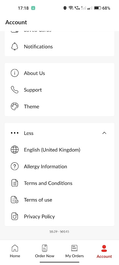Viewport: 119px width, 265px height.
Task: Collapse the Less section chevron
Action: [x=104, y=133]
